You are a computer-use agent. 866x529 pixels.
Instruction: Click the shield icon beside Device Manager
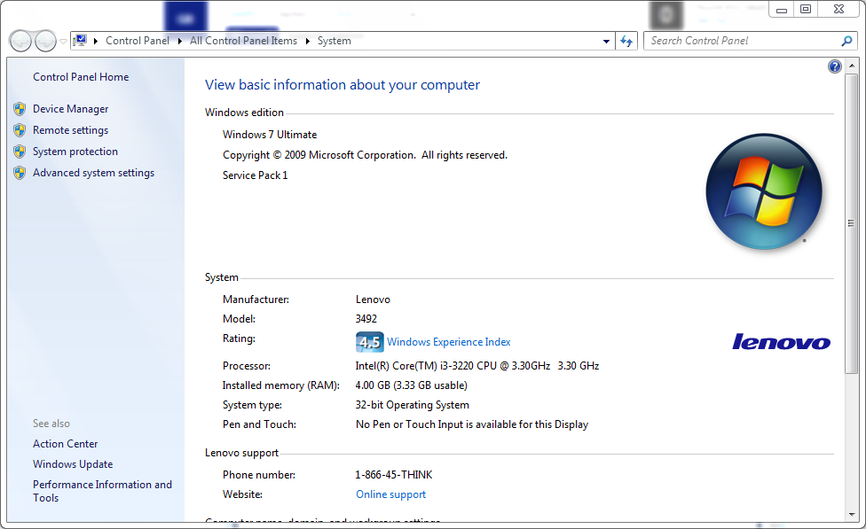(20, 109)
